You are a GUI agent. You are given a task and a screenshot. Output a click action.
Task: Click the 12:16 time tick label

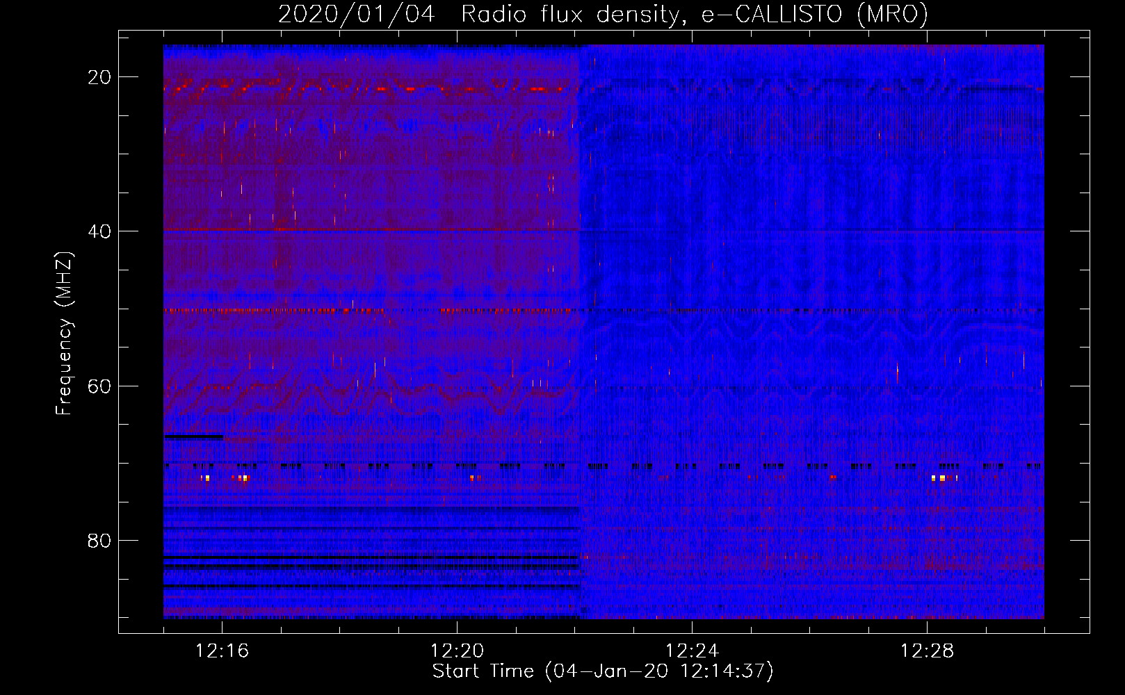pos(222,651)
